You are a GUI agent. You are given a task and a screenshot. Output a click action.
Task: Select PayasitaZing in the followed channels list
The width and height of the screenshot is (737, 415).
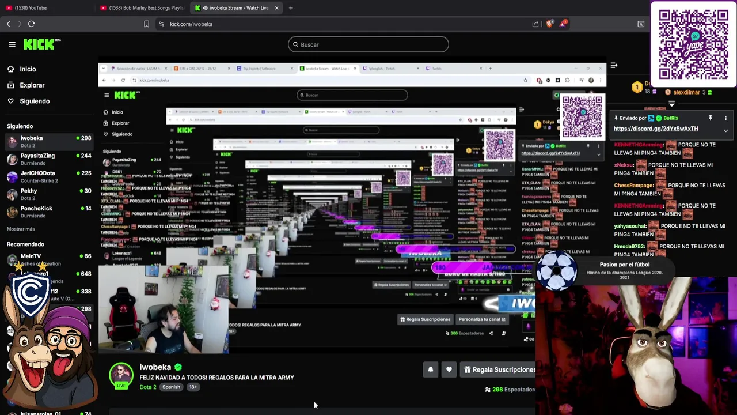coord(49,159)
